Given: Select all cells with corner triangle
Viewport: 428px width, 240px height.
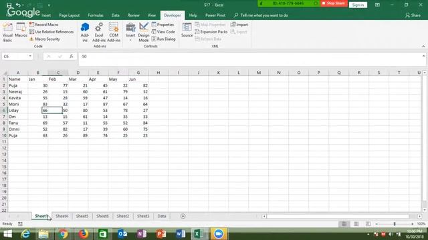Looking at the screenshot, I should [x=5, y=73].
